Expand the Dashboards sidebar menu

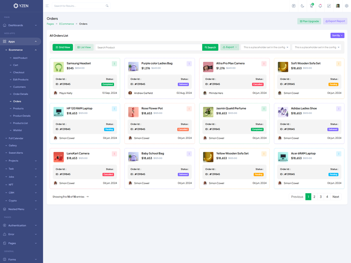tap(21, 25)
